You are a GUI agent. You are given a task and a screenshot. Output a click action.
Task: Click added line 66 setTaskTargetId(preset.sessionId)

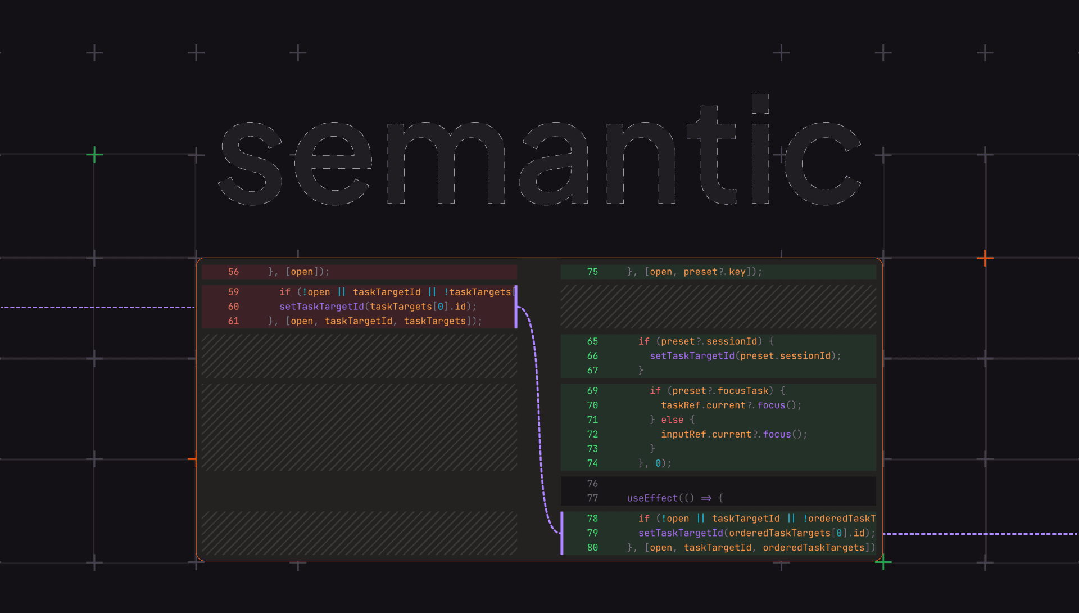pyautogui.click(x=745, y=356)
